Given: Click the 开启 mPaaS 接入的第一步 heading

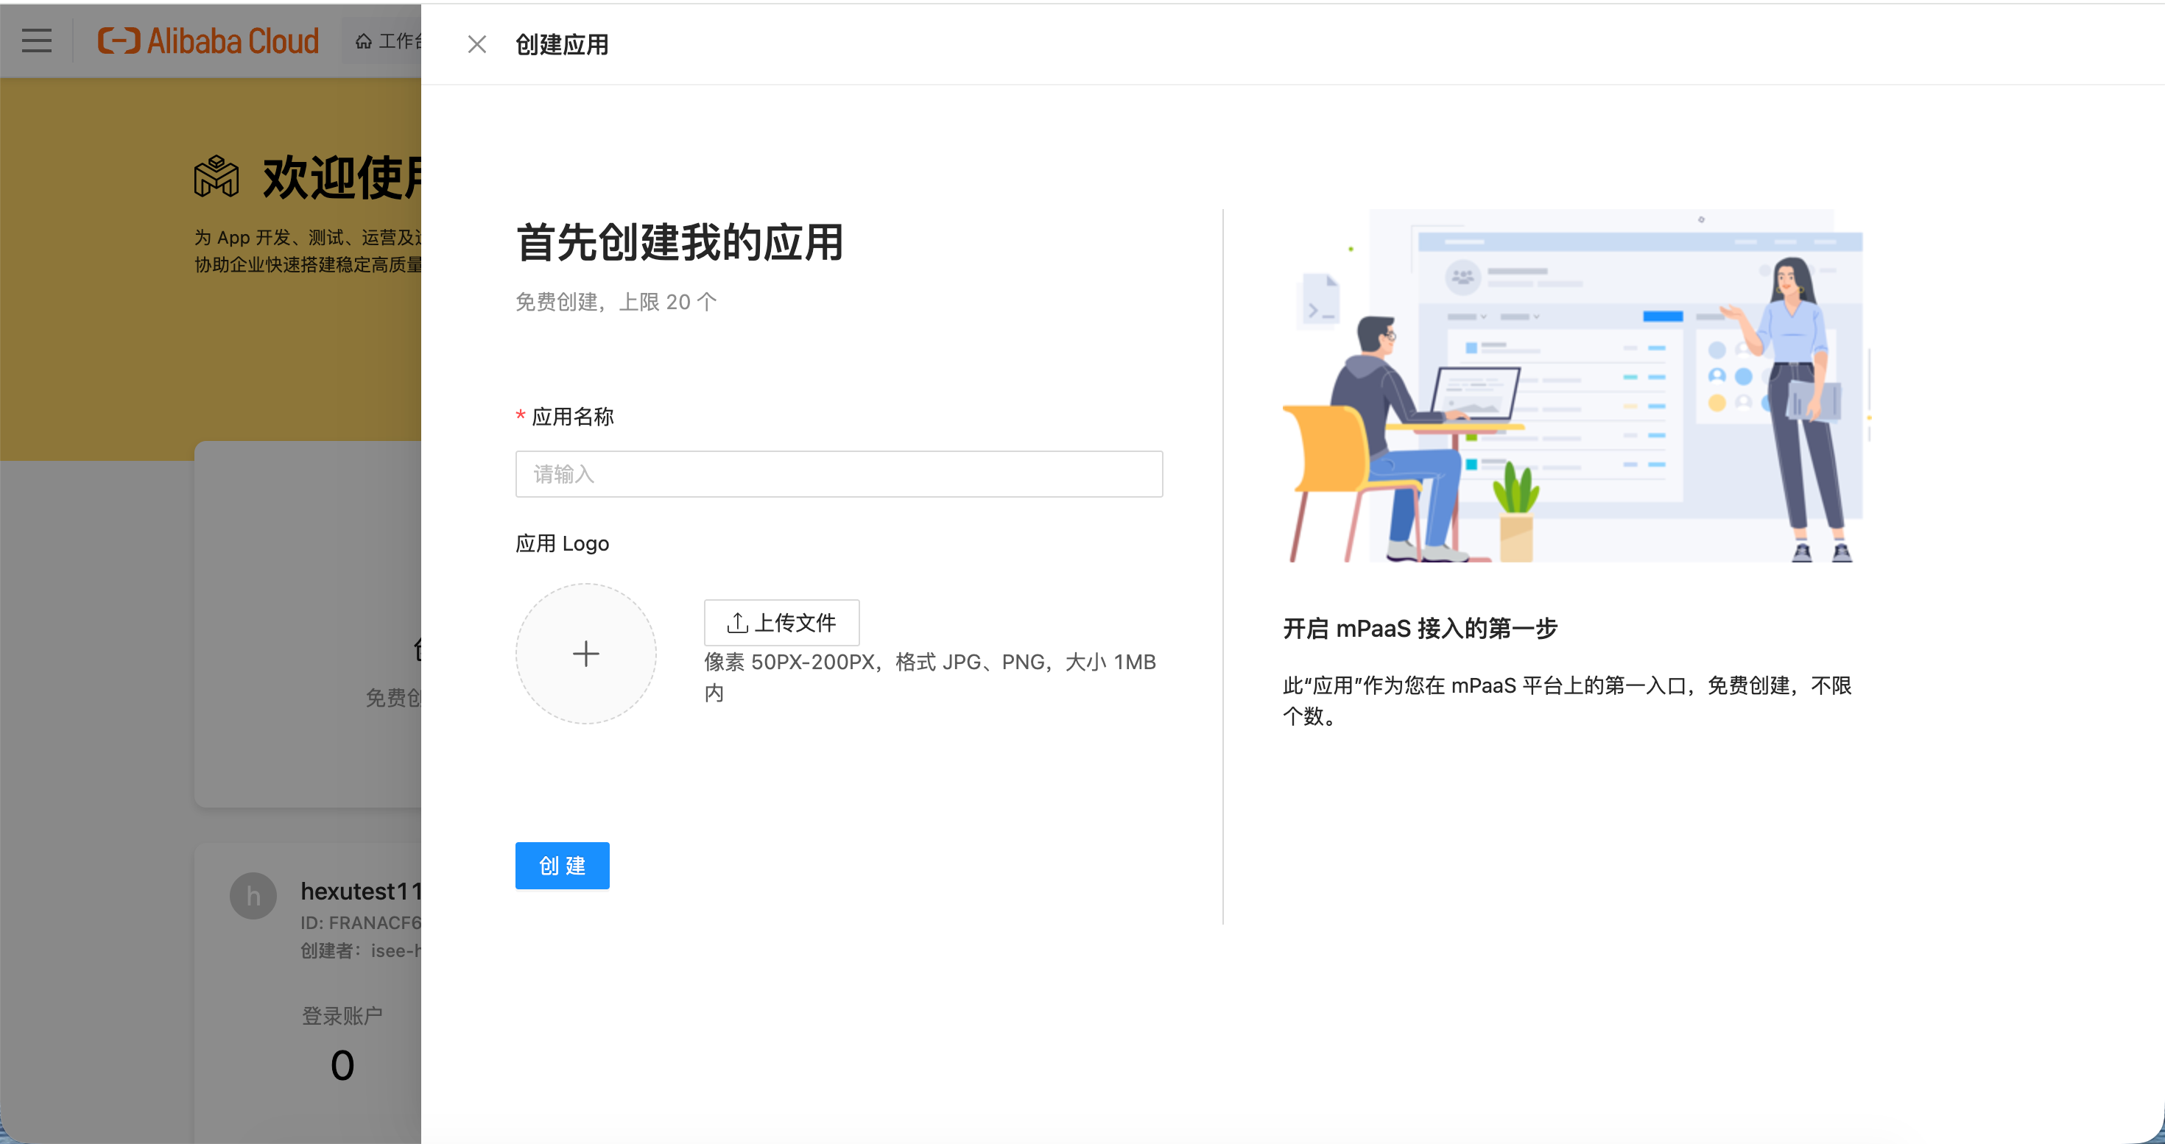Looking at the screenshot, I should 1420,628.
